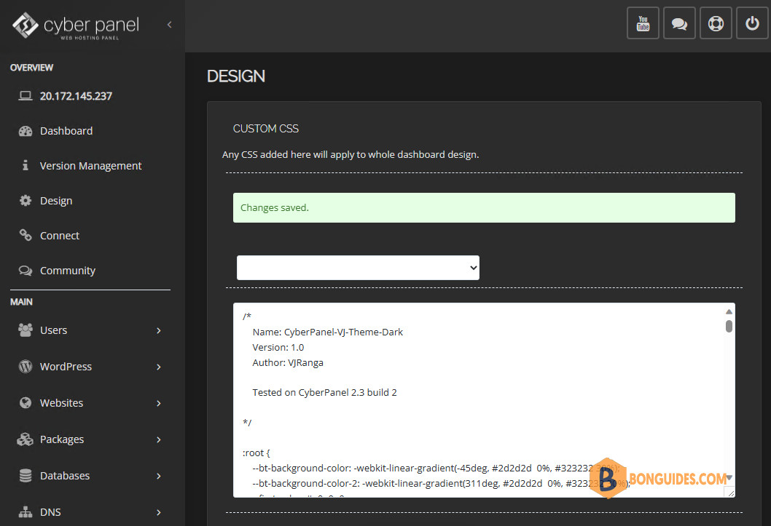Expand the Users submenu chevron
The image size is (771, 526).
(x=158, y=330)
